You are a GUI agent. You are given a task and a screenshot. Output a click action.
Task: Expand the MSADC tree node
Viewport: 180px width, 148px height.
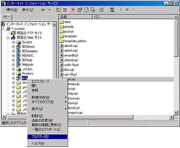(x=13, y=56)
